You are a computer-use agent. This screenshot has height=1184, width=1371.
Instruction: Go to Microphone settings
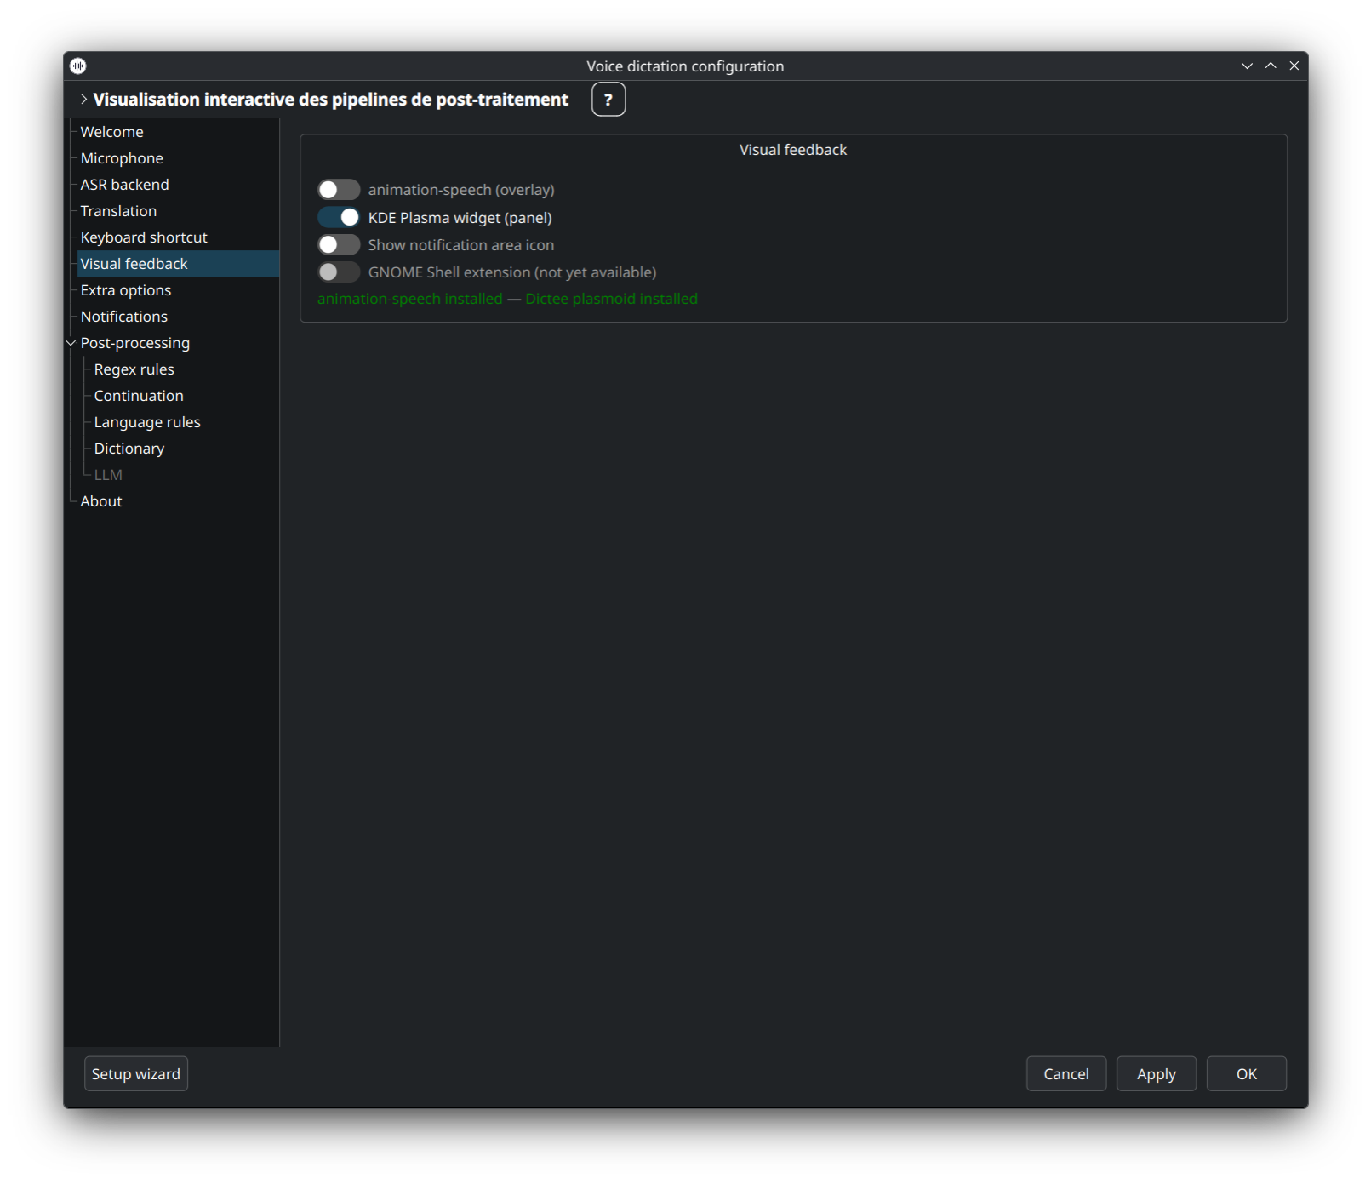pos(122,158)
